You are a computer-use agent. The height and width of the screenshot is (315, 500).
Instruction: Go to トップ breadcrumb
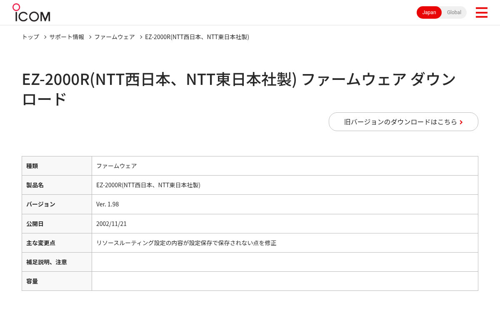pyautogui.click(x=30, y=37)
